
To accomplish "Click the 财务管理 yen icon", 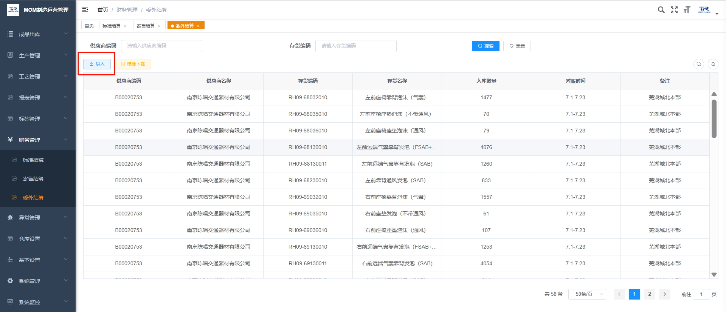I will click(x=10, y=140).
